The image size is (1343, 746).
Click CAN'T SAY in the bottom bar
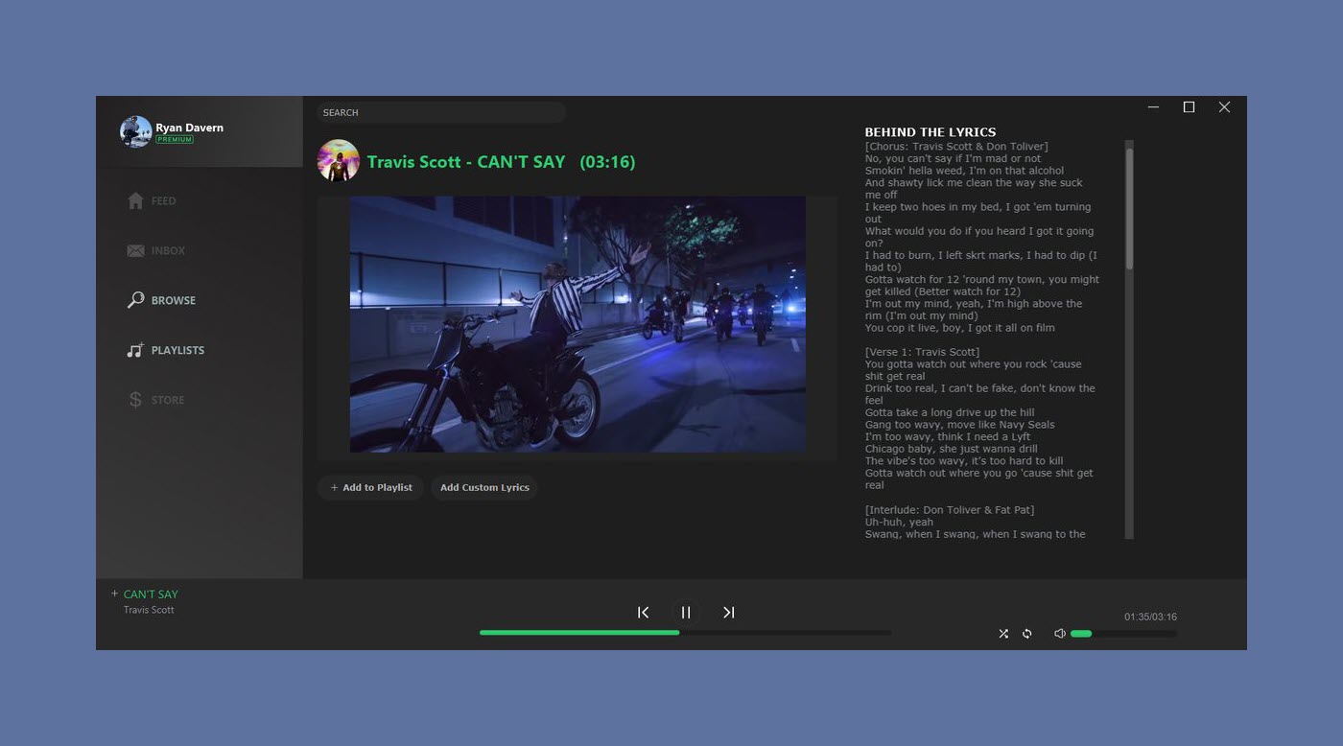(x=151, y=594)
